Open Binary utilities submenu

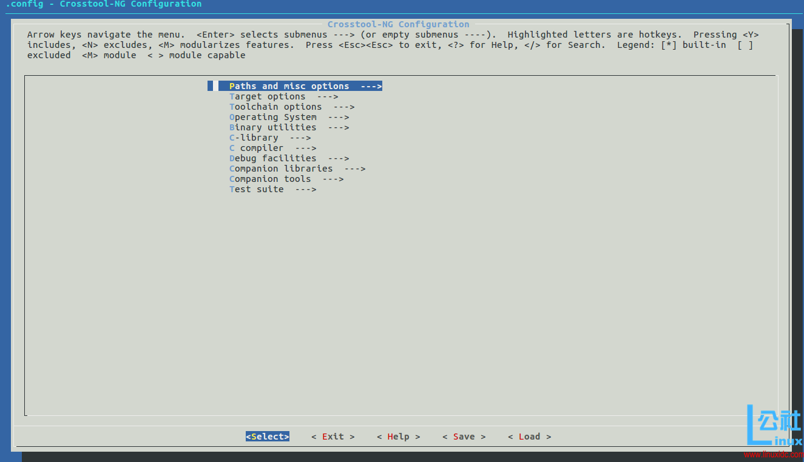(x=289, y=127)
